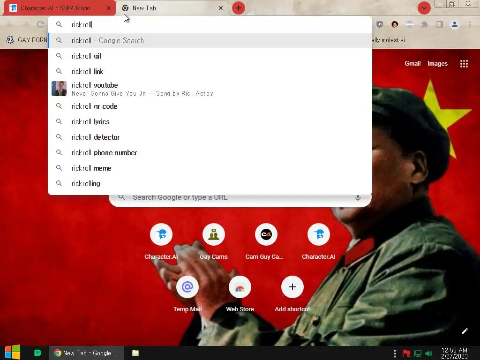The width and height of the screenshot is (480, 360).
Task: Go forward with the forward arrow
Action: pos(25,24)
